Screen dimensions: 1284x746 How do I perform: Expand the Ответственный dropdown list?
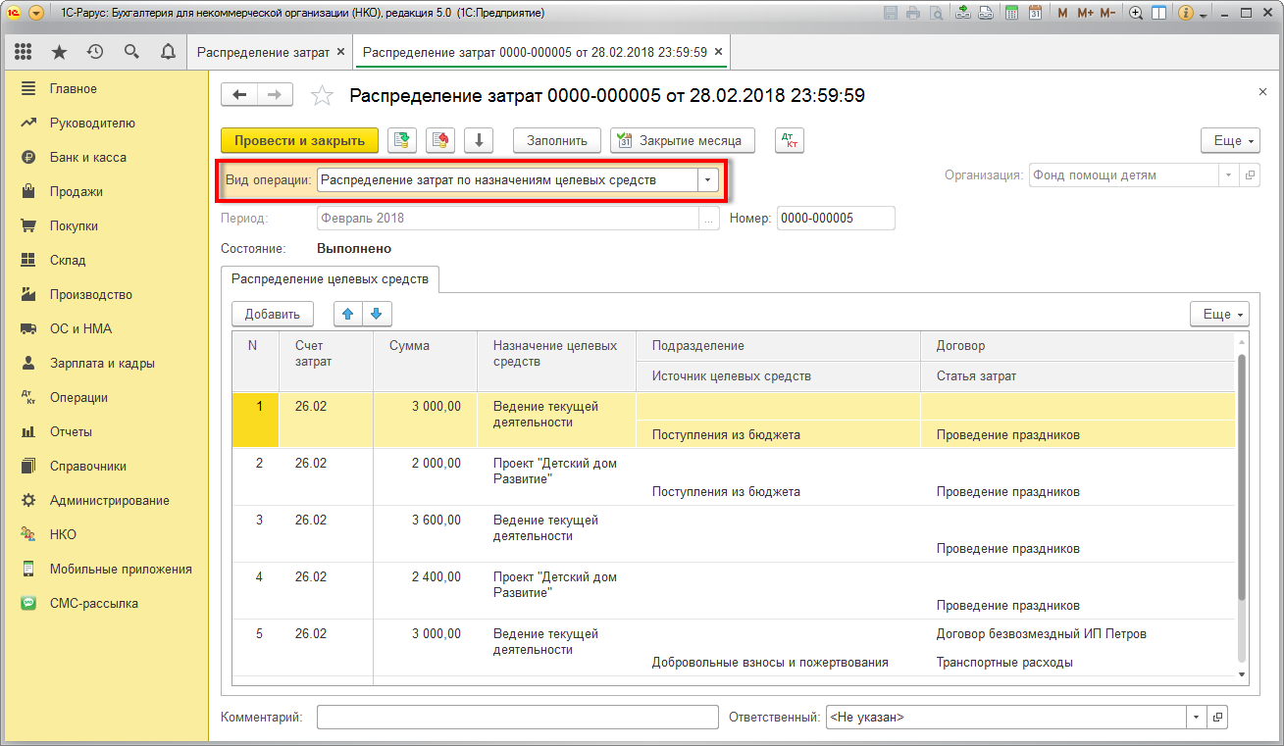click(1196, 718)
